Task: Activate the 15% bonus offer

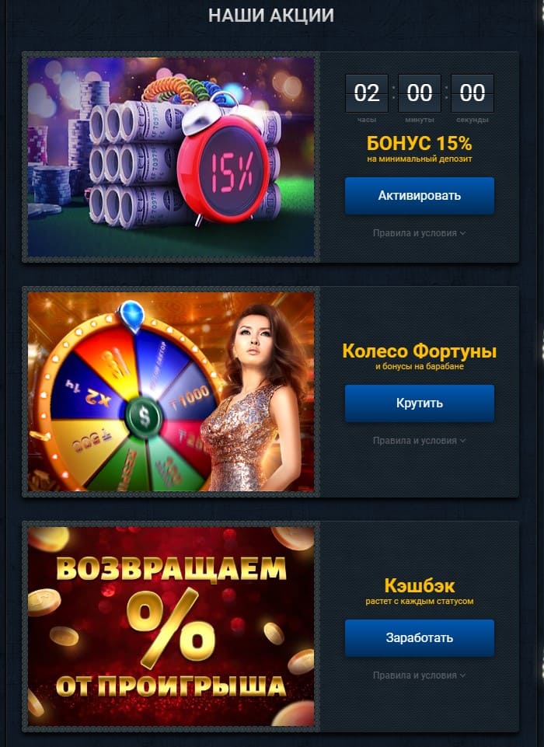Action: [x=419, y=195]
